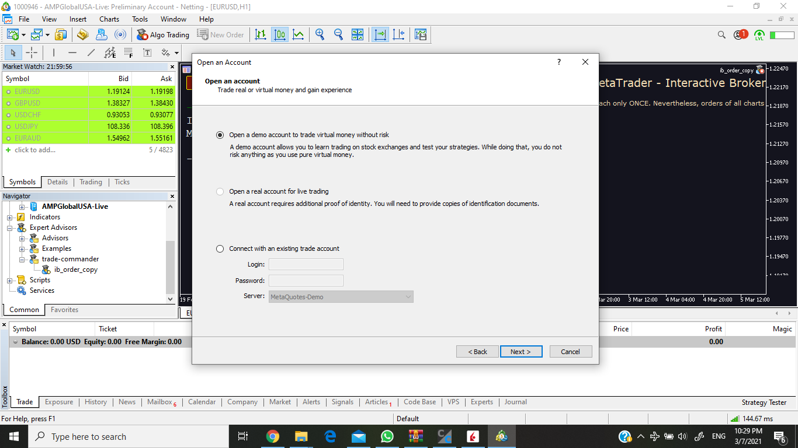Click the search magnifier in the toolbar
798x448 pixels.
coord(721,34)
